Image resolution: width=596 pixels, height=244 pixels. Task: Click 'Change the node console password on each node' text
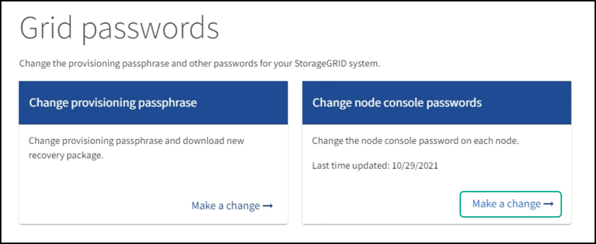point(415,141)
